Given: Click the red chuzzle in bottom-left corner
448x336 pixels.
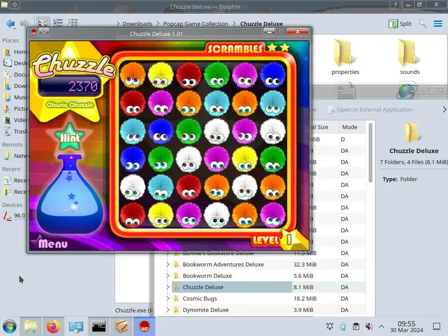Looking at the screenshot, I should click(133, 215).
